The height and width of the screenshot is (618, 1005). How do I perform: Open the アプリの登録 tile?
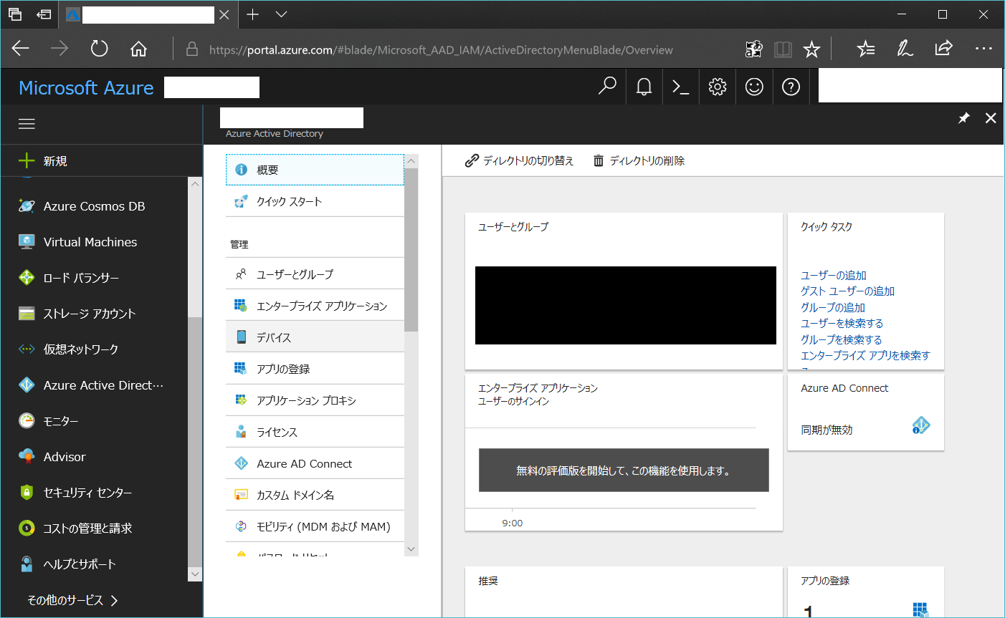coord(865,592)
